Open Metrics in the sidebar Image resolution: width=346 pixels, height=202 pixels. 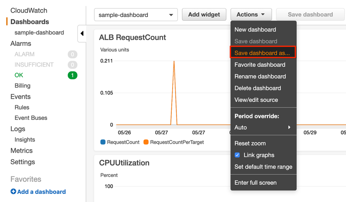[21, 151]
